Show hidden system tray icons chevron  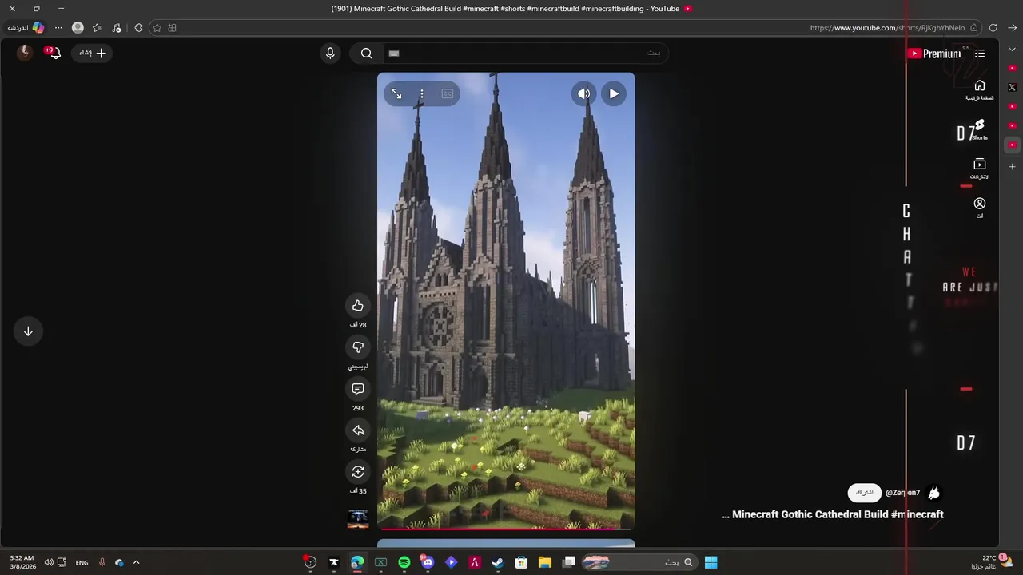click(x=136, y=562)
